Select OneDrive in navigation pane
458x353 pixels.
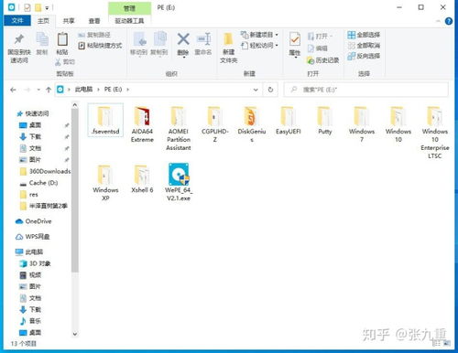[34, 221]
